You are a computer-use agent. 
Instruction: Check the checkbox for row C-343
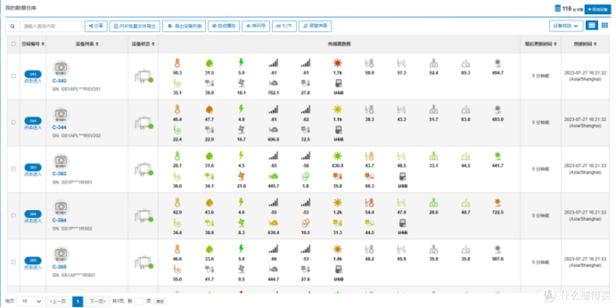click(13, 76)
